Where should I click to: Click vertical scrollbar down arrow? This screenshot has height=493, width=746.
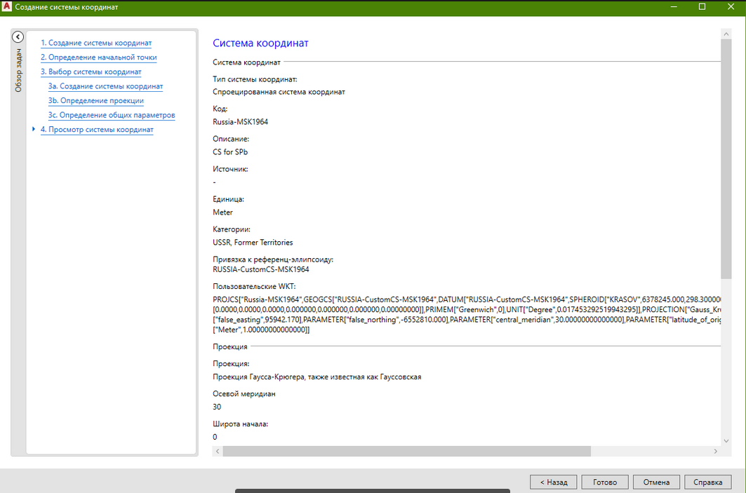click(x=726, y=440)
